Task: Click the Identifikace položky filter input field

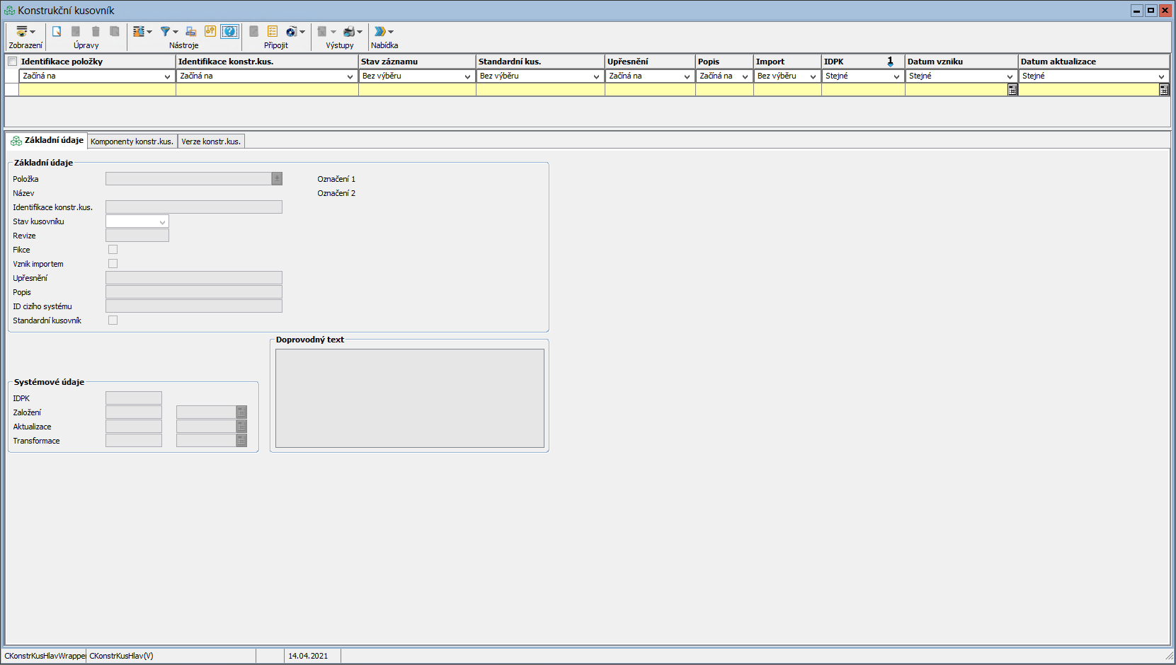Action: 97,90
